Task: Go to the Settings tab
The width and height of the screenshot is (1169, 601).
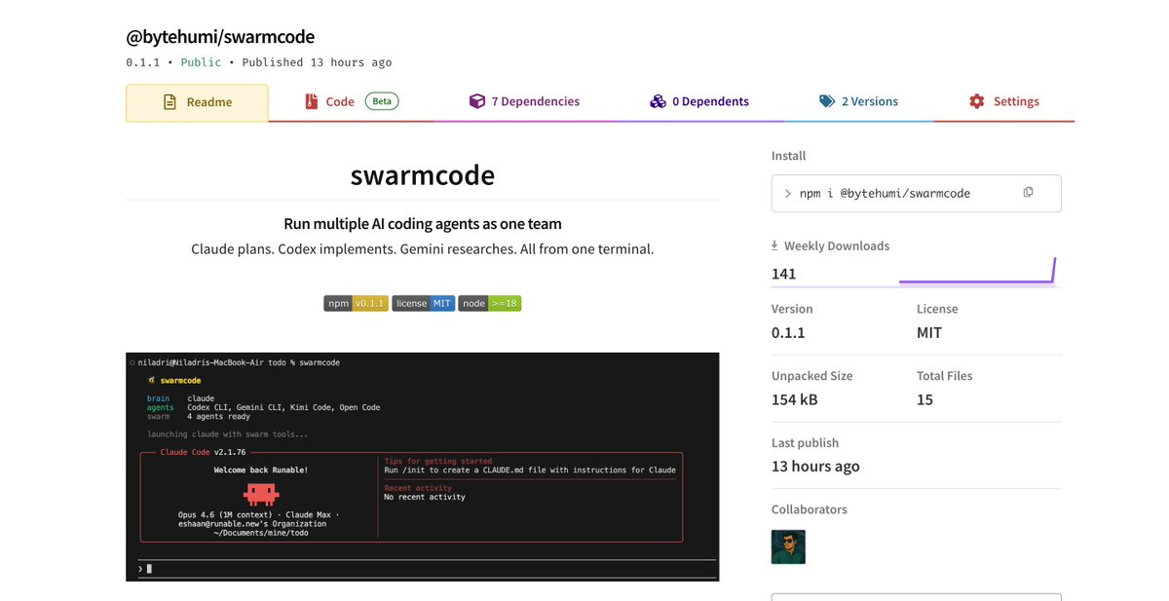Action: tap(1003, 102)
